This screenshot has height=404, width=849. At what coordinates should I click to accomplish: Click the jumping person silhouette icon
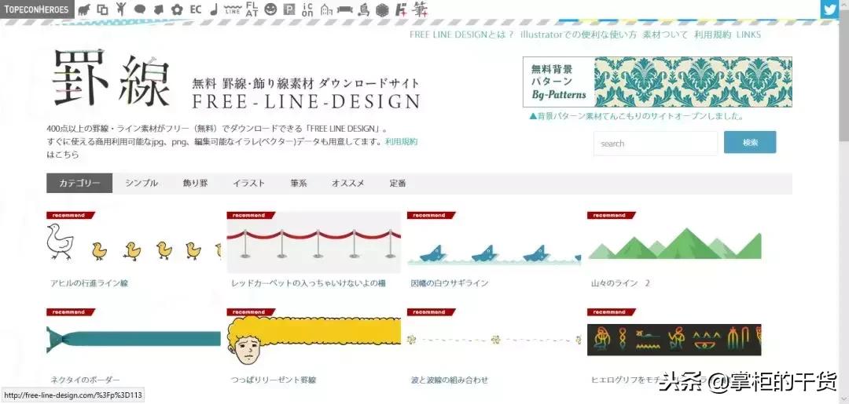pyautogui.click(x=121, y=9)
